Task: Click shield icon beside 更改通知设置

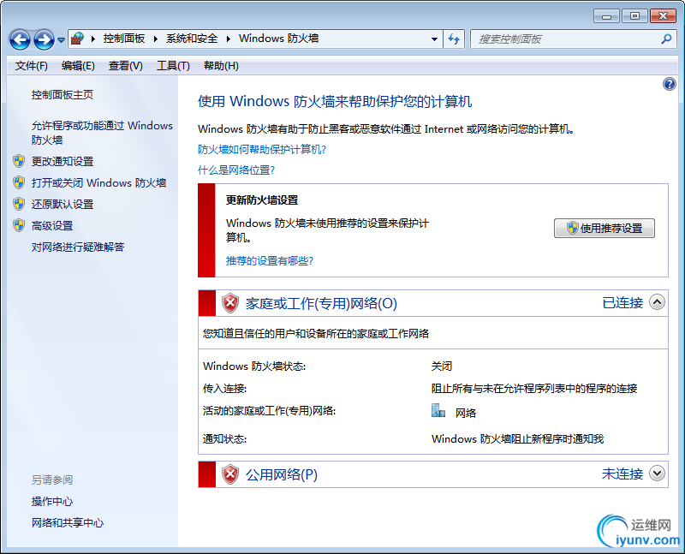Action: pyautogui.click(x=19, y=161)
